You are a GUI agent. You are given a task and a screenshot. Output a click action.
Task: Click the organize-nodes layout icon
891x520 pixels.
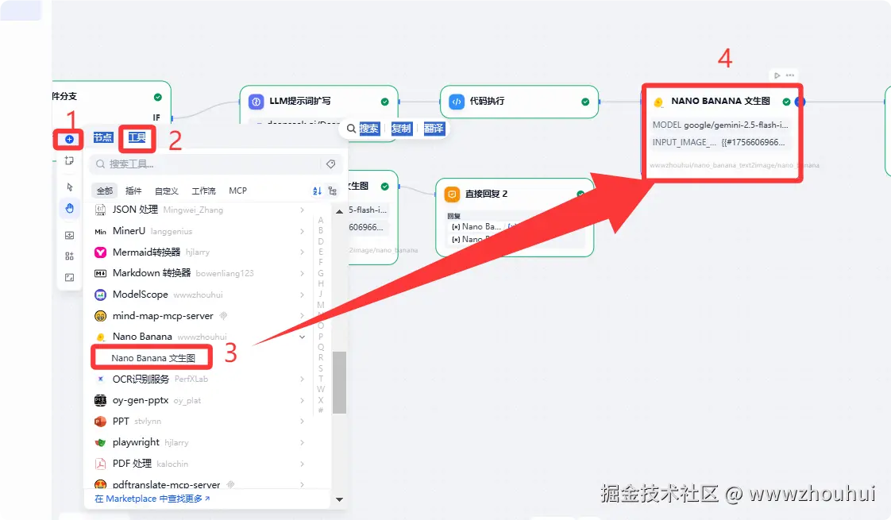pos(69,256)
